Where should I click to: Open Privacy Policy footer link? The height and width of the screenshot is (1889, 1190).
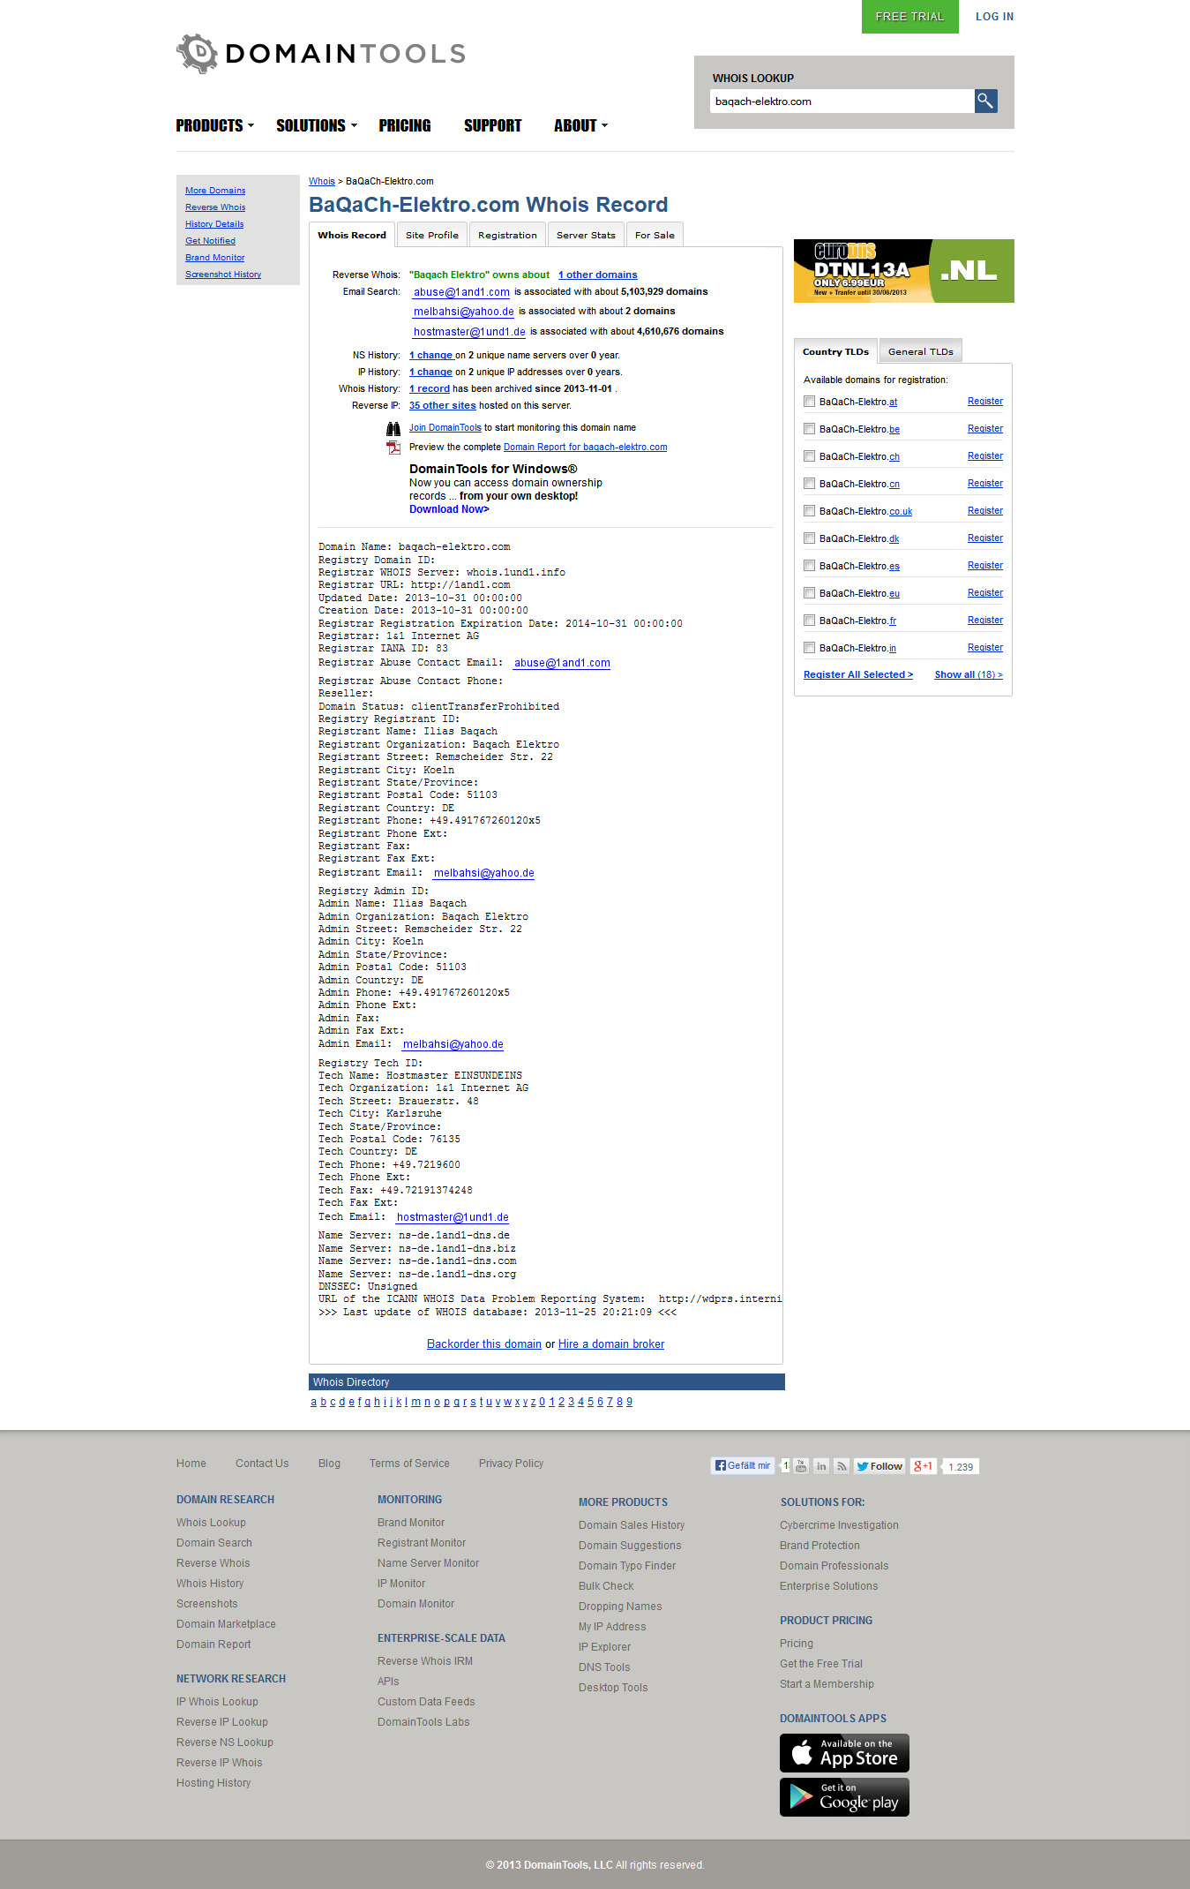pos(511,1464)
